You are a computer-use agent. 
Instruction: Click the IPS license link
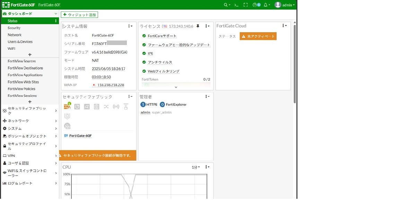150,54
